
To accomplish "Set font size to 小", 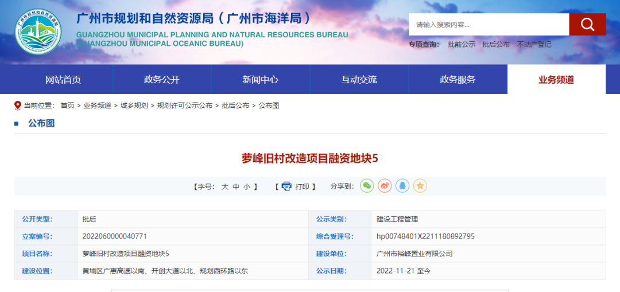I will click(247, 186).
